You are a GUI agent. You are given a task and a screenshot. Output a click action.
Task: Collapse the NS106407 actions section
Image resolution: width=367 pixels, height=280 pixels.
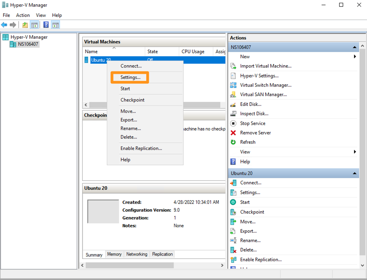click(x=354, y=47)
